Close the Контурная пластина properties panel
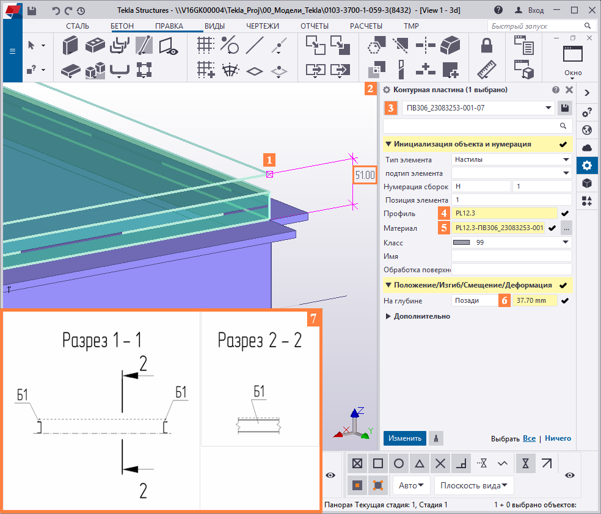The image size is (601, 514). (569, 90)
